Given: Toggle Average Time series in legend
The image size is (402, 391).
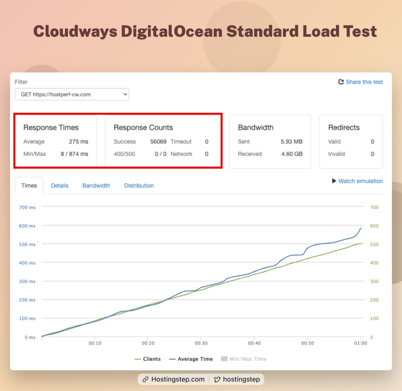Looking at the screenshot, I should tap(191, 359).
